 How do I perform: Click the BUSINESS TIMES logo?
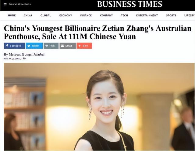coord(130,4)
